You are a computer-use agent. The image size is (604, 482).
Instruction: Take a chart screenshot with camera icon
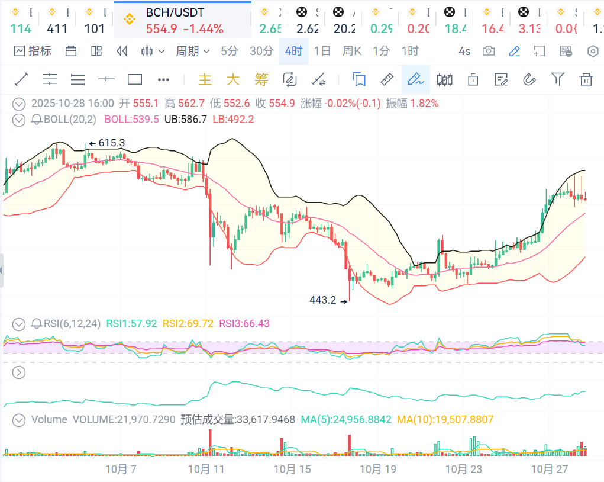(488, 52)
